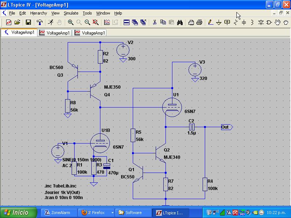Click the Zoom Out magnifier icon
This screenshot has width=291, height=218.
87,23
